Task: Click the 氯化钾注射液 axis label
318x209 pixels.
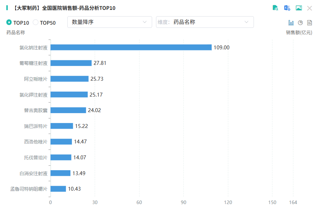Action: [33, 95]
